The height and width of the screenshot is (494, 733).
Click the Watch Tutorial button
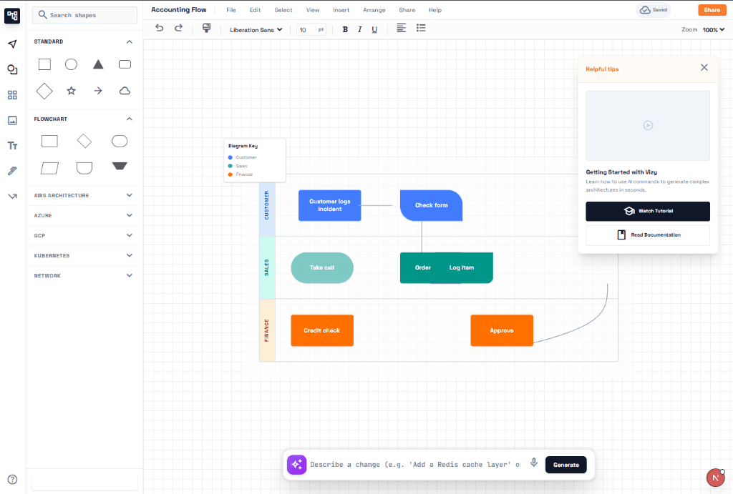point(647,211)
